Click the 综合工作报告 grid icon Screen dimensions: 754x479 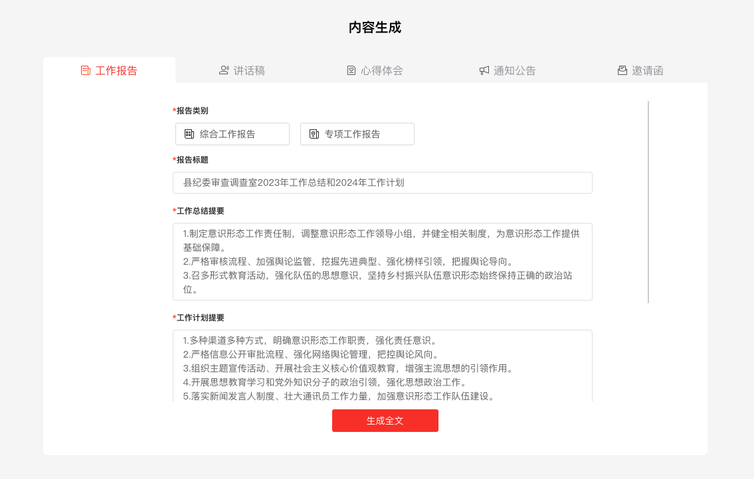(x=189, y=134)
